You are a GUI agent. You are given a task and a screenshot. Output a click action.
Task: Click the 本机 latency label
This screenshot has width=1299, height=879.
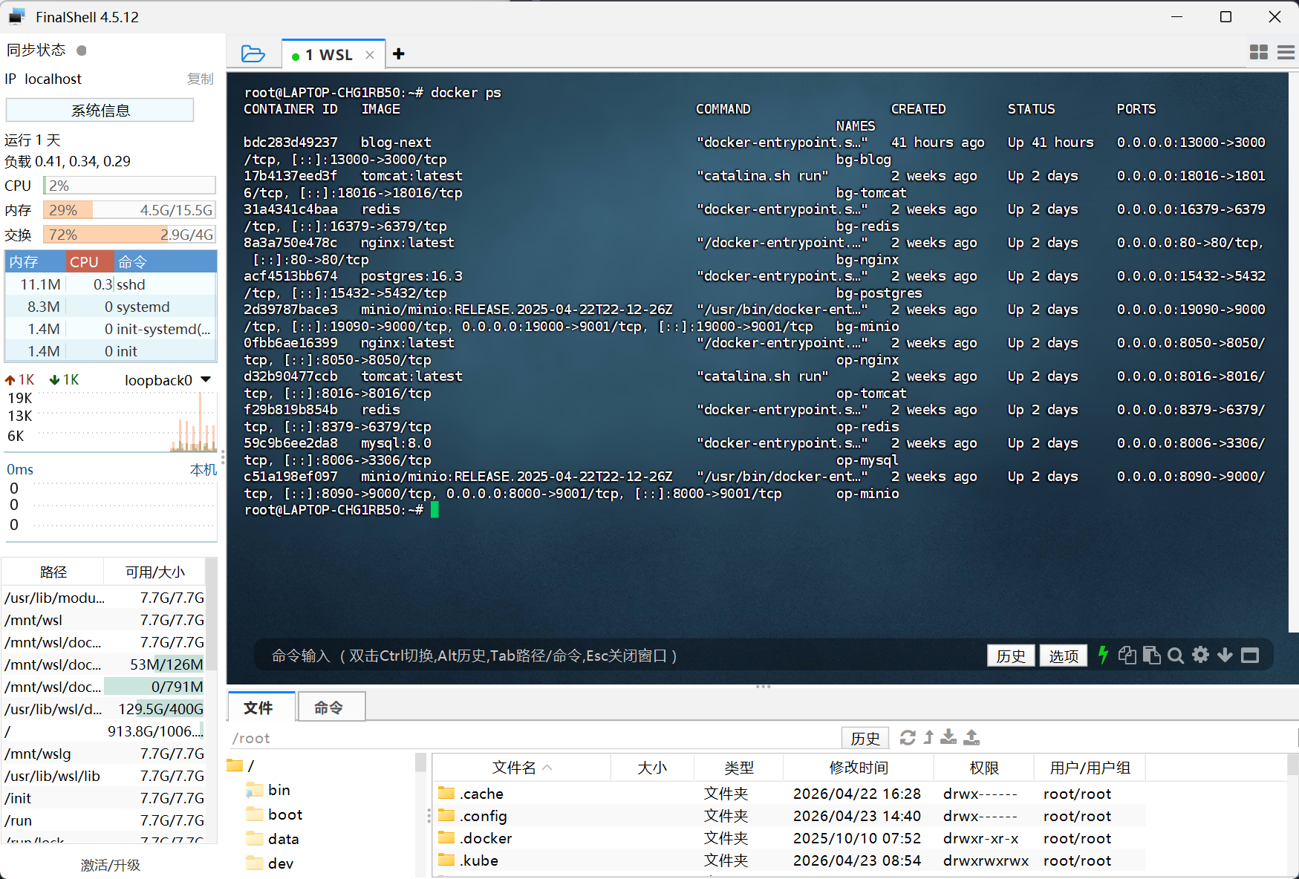(203, 469)
